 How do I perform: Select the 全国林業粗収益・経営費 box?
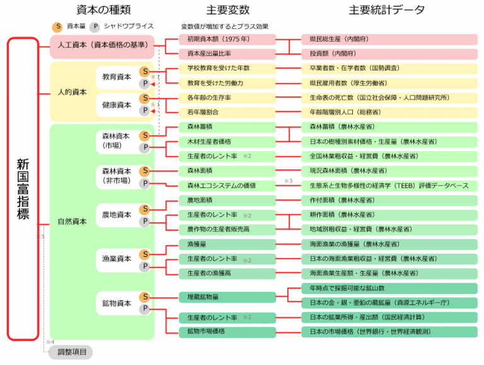pyautogui.click(x=389, y=156)
